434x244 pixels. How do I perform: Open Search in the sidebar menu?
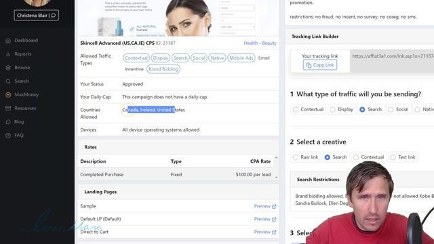(x=22, y=81)
